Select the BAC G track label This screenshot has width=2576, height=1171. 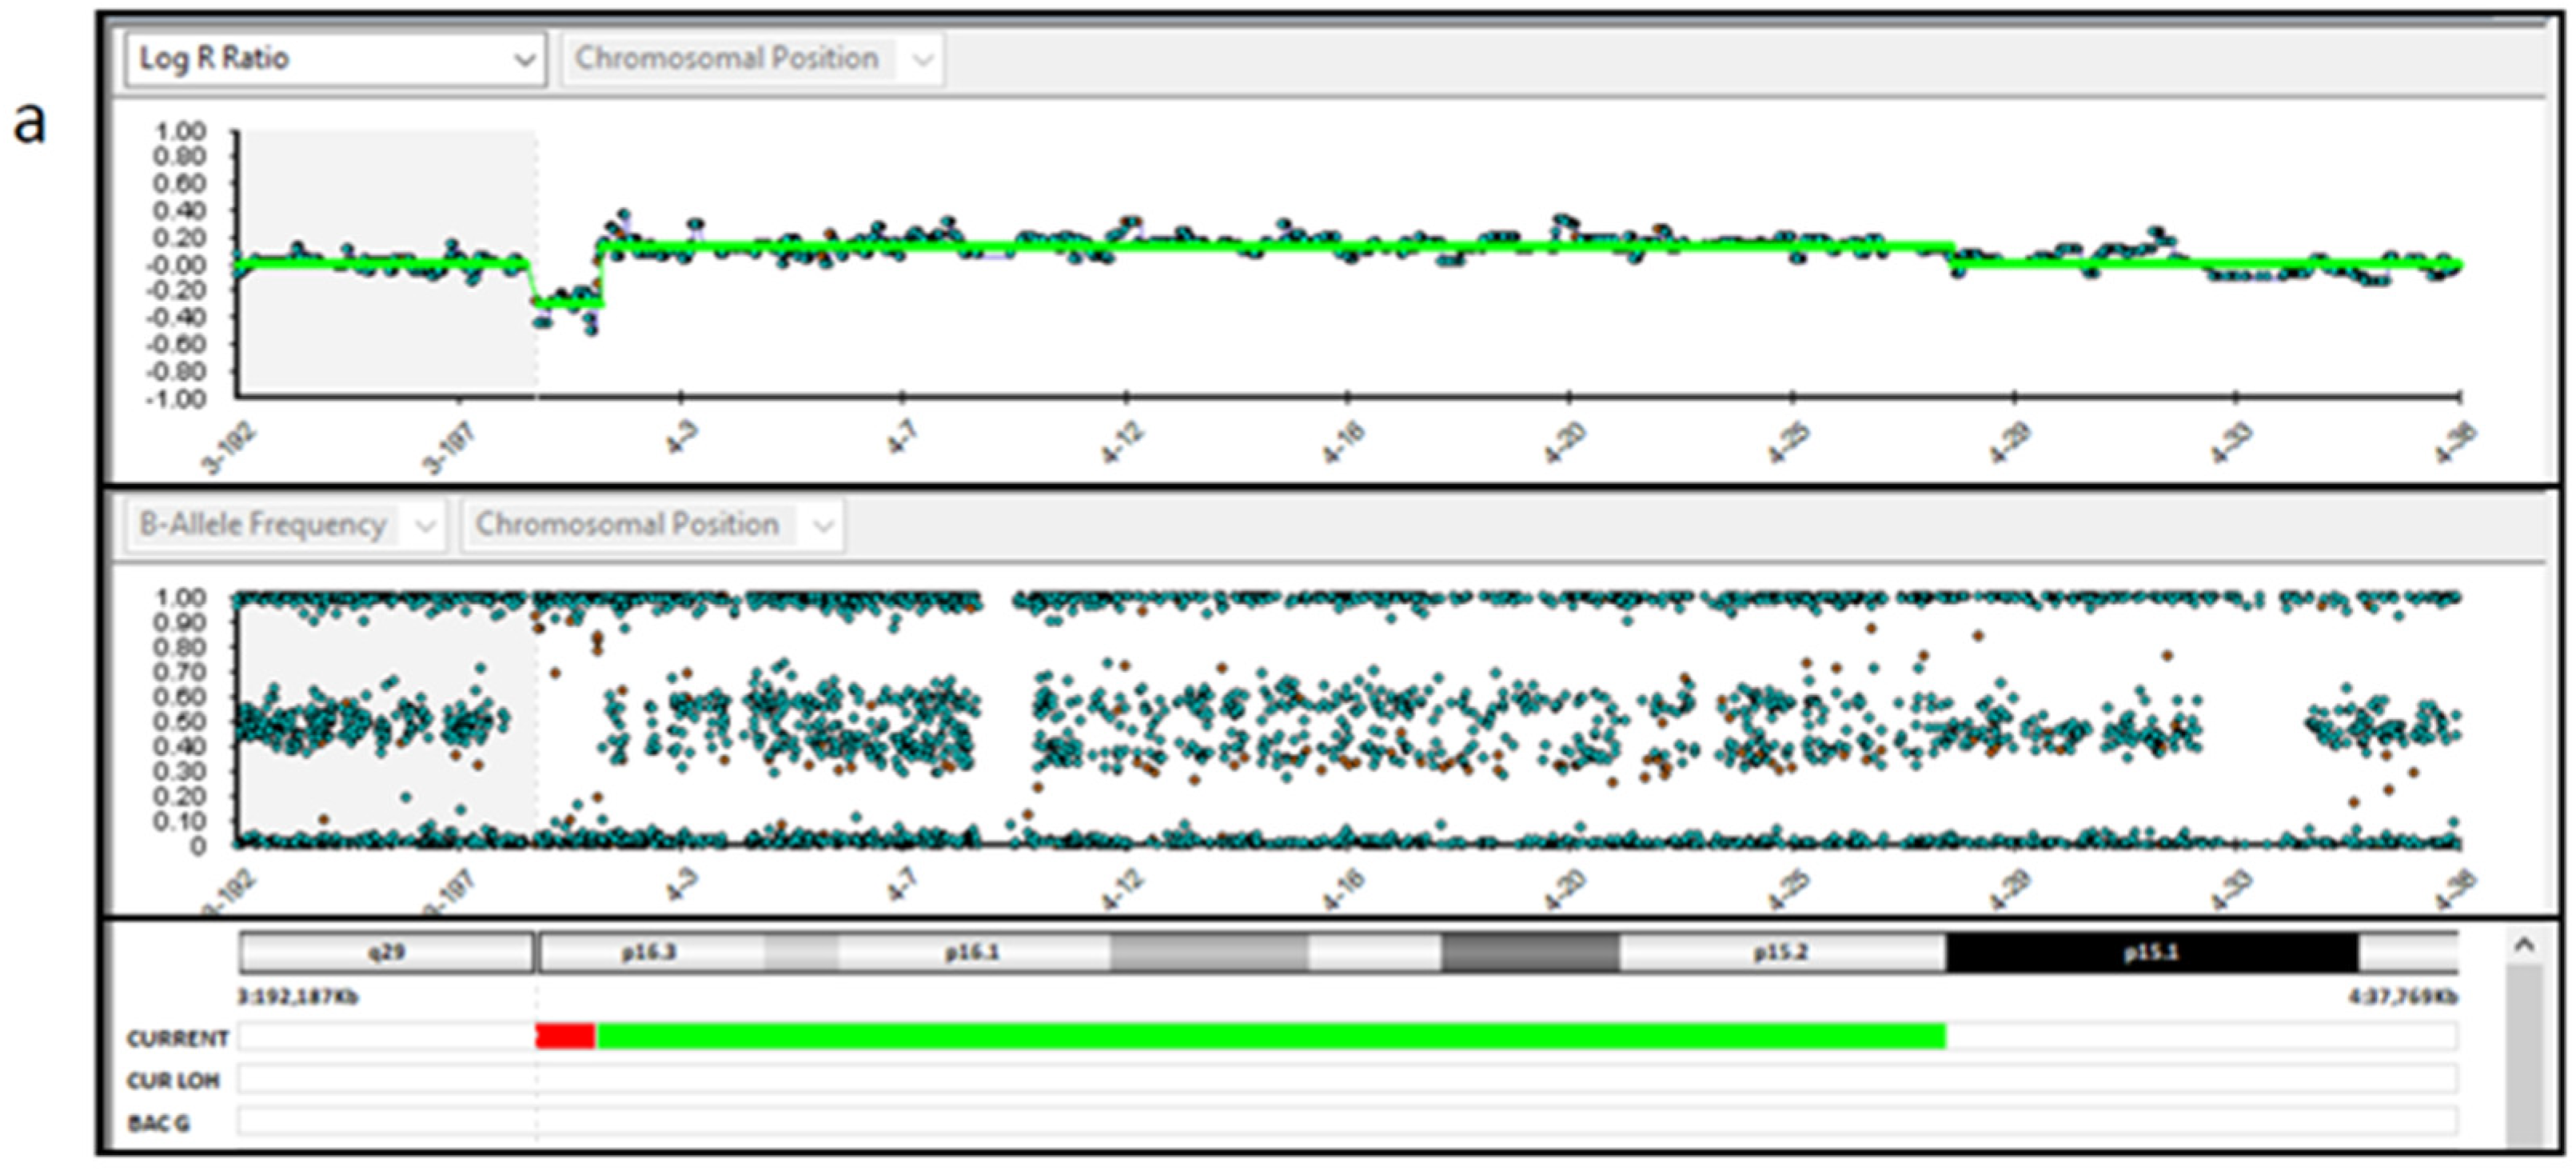point(158,1124)
